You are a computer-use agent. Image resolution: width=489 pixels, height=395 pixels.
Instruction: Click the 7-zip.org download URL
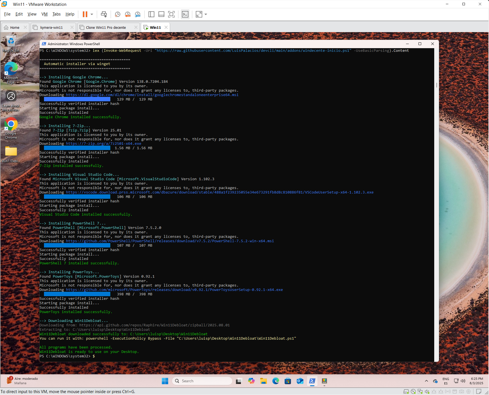point(103,144)
